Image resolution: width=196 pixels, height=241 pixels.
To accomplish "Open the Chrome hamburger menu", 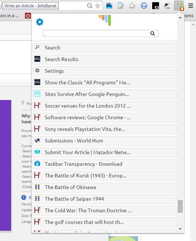I will 191,6.
